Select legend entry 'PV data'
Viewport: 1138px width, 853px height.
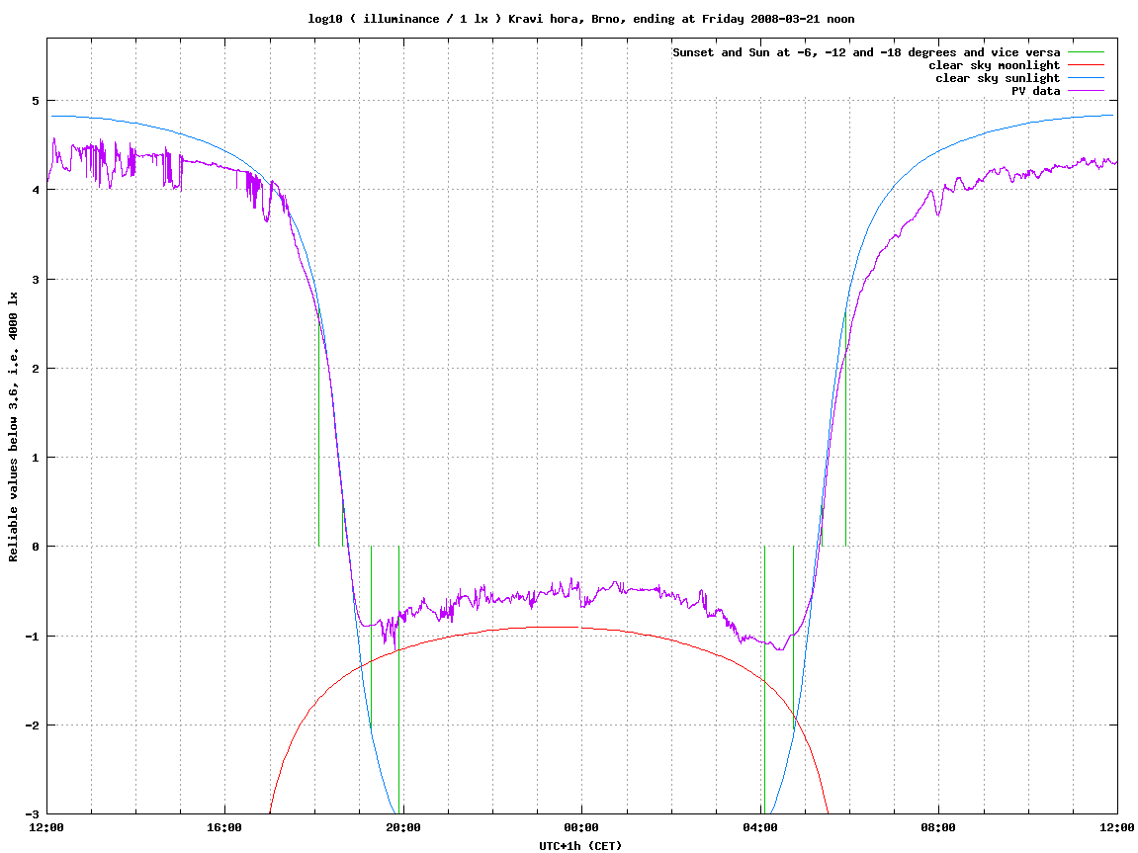click(1035, 91)
